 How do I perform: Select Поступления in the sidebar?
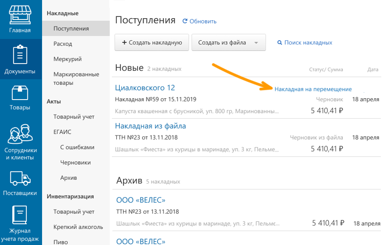[x=76, y=29]
